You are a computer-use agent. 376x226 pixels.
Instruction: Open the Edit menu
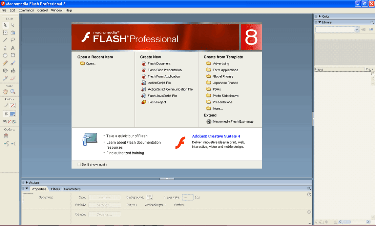click(12, 10)
